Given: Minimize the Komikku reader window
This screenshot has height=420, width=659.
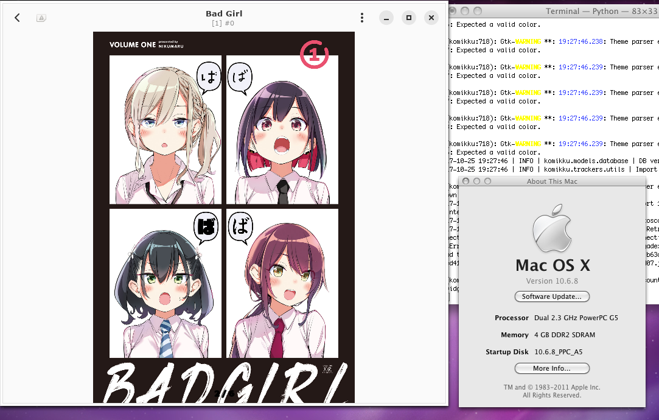Looking at the screenshot, I should point(386,18).
